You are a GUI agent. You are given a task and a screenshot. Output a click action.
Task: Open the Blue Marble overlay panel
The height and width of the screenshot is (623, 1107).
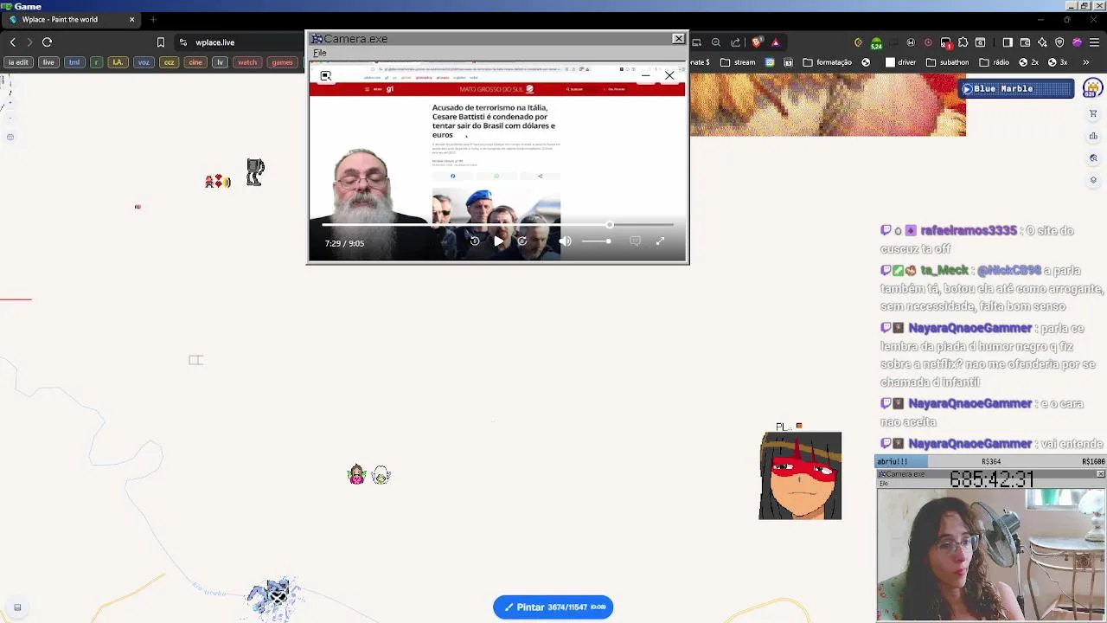coord(1018,88)
